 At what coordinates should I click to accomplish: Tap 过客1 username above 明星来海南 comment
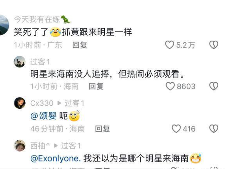point(40,62)
